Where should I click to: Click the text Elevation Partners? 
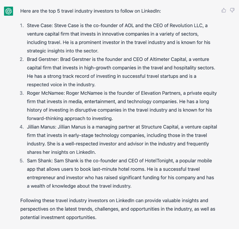point(161,93)
